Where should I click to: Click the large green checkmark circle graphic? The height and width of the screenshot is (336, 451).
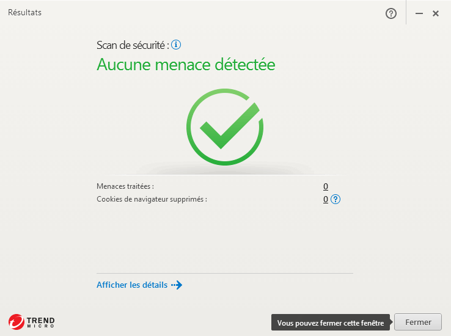pyautogui.click(x=225, y=126)
